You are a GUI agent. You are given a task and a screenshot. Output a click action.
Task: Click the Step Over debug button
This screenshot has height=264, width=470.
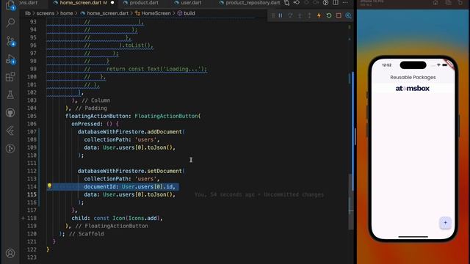click(x=290, y=15)
